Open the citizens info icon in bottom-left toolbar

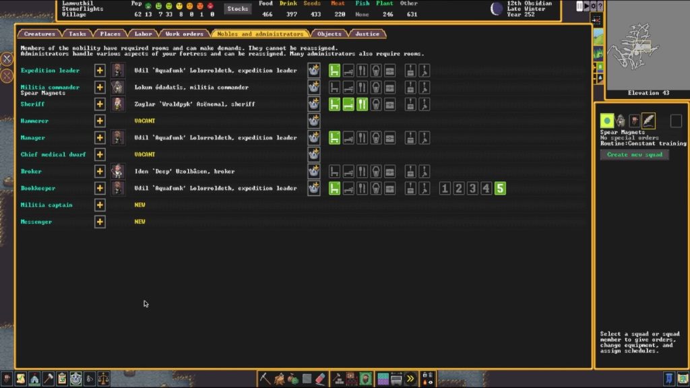pyautogui.click(x=7, y=379)
